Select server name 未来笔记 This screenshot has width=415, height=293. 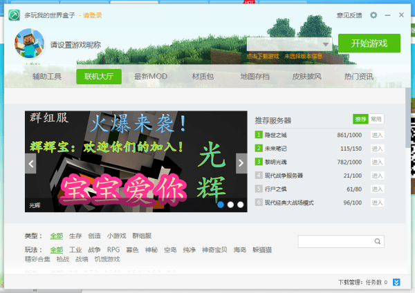pos(275,149)
